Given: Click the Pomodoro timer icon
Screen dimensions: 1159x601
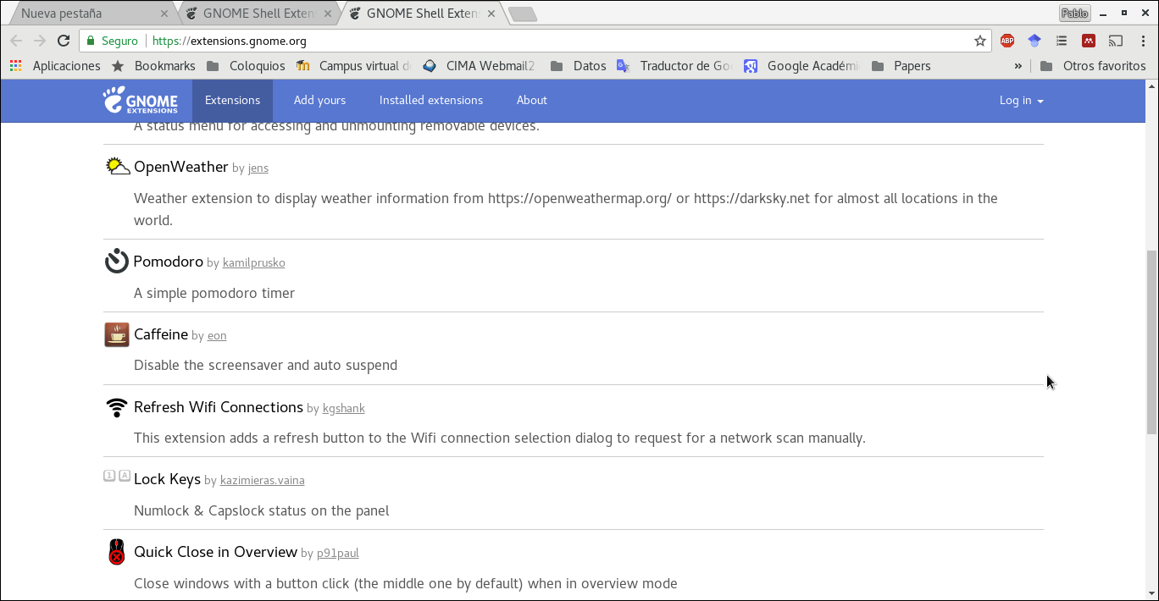Looking at the screenshot, I should tap(117, 262).
